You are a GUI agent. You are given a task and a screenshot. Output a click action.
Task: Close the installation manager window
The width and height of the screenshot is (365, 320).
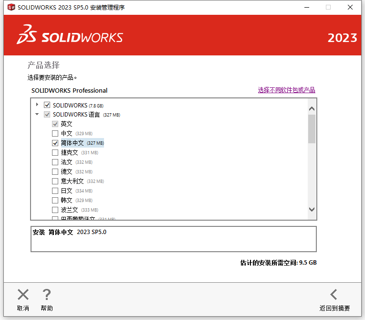(x=350, y=8)
